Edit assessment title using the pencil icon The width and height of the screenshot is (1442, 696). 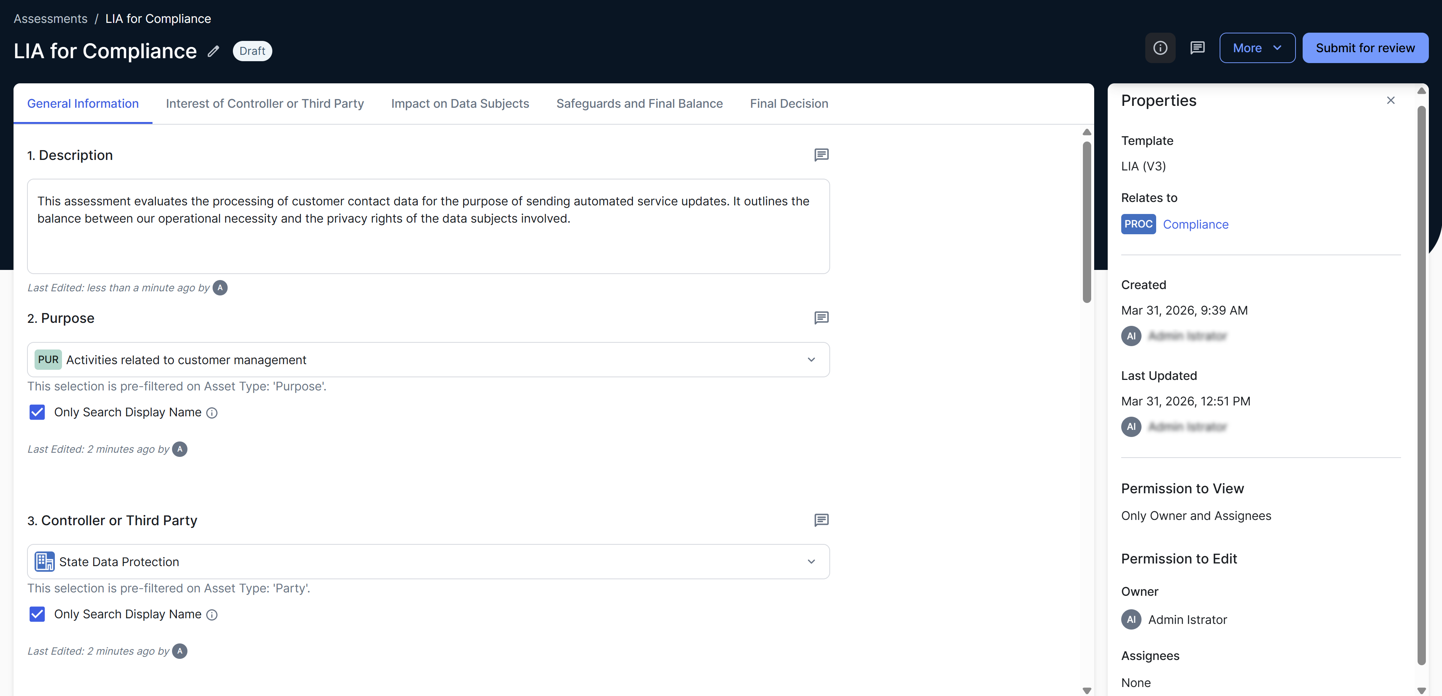click(x=213, y=51)
